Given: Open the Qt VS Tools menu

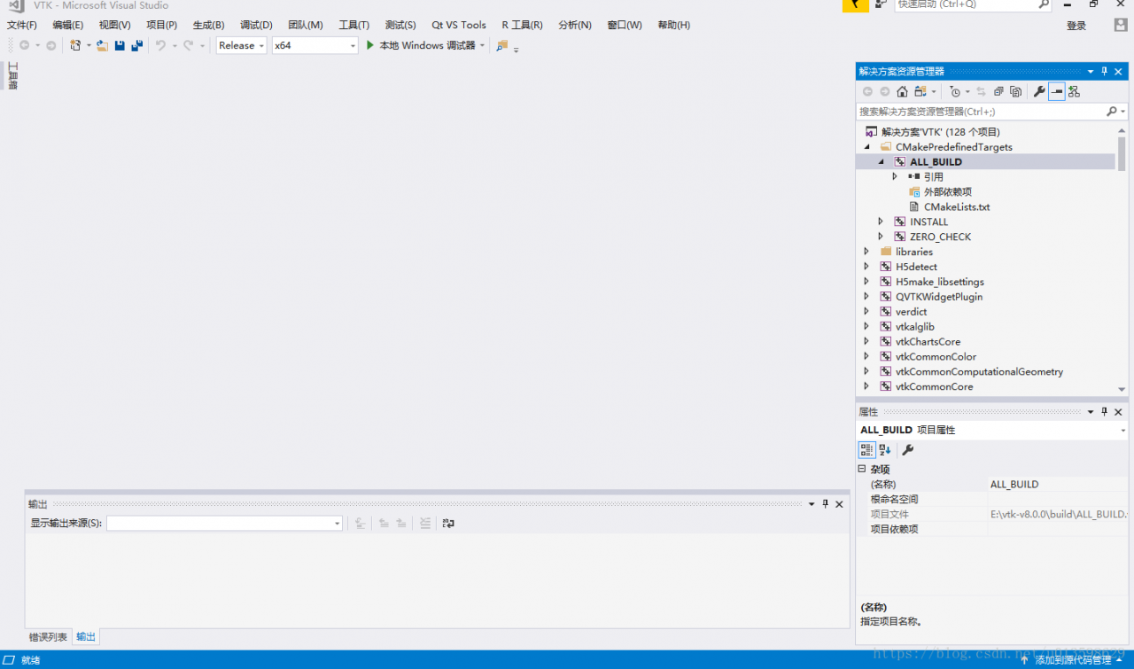Looking at the screenshot, I should 459,25.
